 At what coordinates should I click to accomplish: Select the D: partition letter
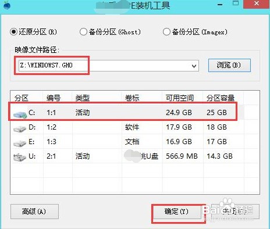pos(32,127)
